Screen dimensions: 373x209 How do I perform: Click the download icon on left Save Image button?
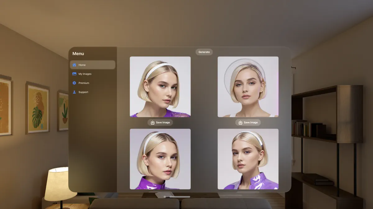coord(152,122)
